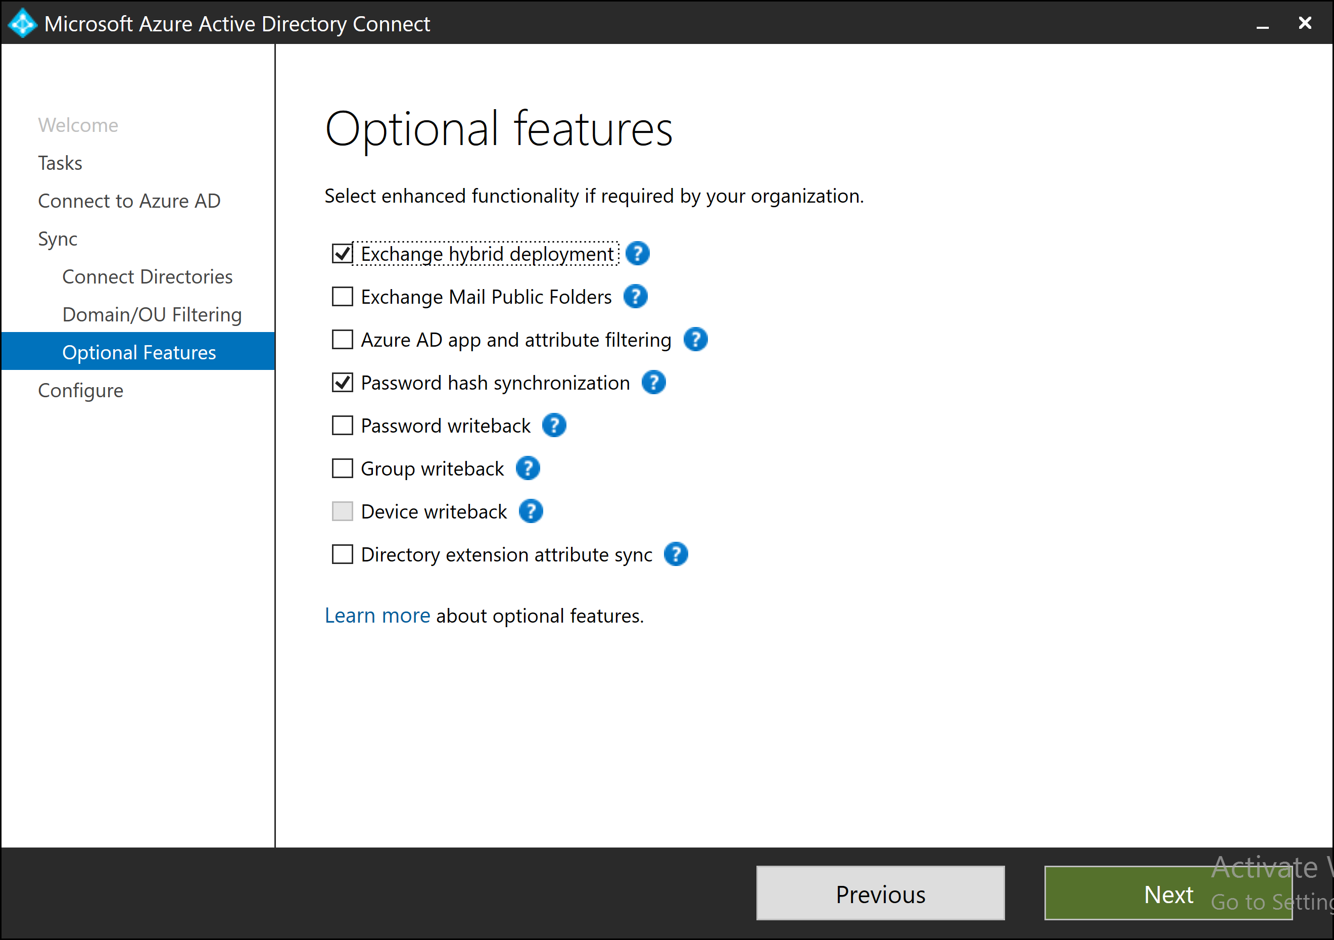Click the Azure AD Connect logo in title bar
1334x940 pixels.
point(22,23)
